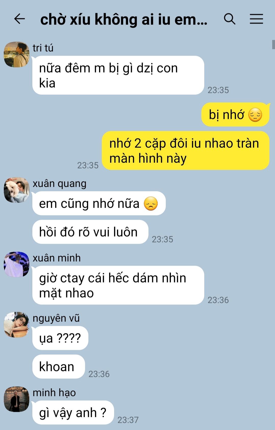This screenshot has width=275, height=430.
Task: Tap the chat title "chờ xíu không ai iu em..."
Action: coord(124,19)
